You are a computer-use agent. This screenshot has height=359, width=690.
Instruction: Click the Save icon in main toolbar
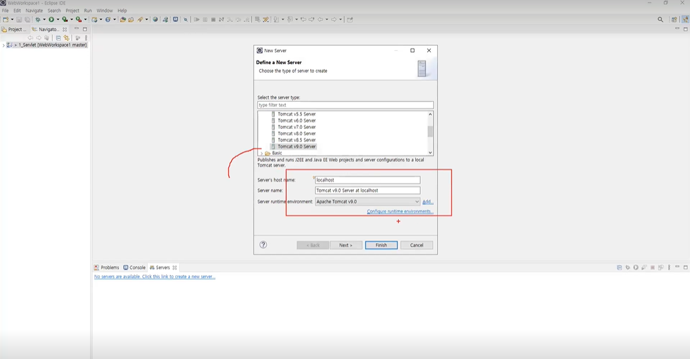pyautogui.click(x=19, y=19)
